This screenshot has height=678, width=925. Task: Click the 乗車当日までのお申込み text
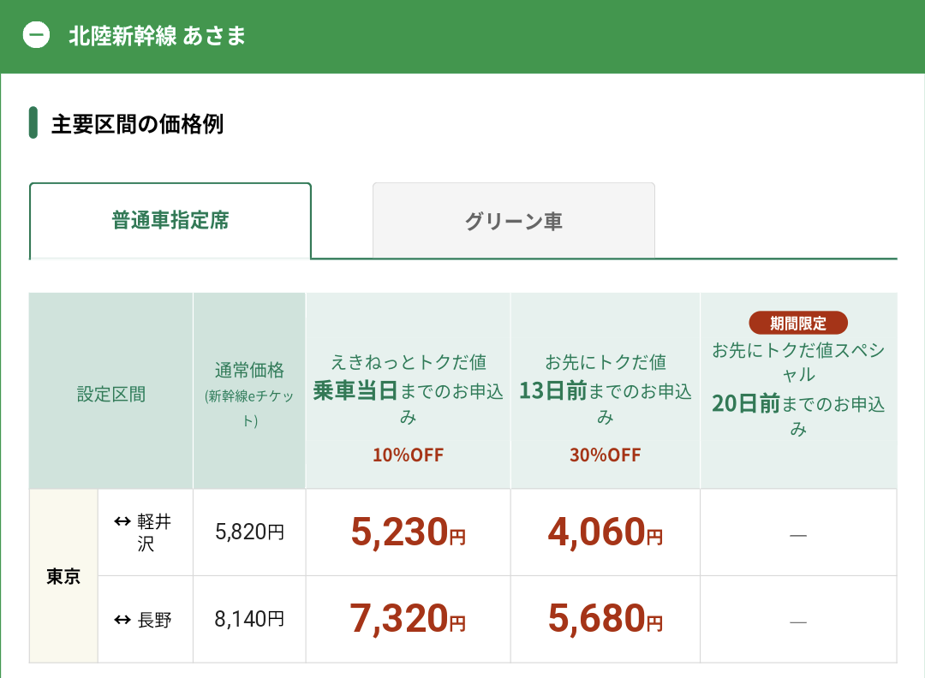click(409, 403)
